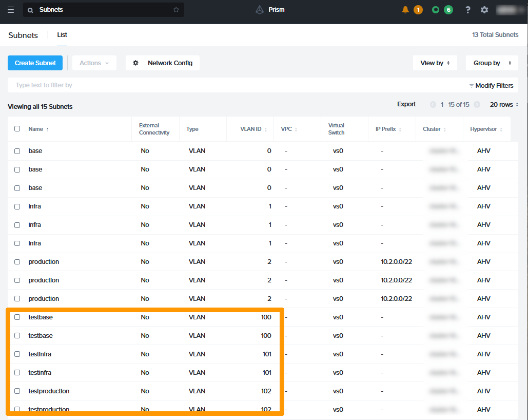The height and width of the screenshot is (420, 528).
Task: Click the search magnifier icon
Action: (31, 10)
